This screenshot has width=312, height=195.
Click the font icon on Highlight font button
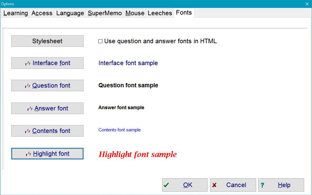coord(29,154)
